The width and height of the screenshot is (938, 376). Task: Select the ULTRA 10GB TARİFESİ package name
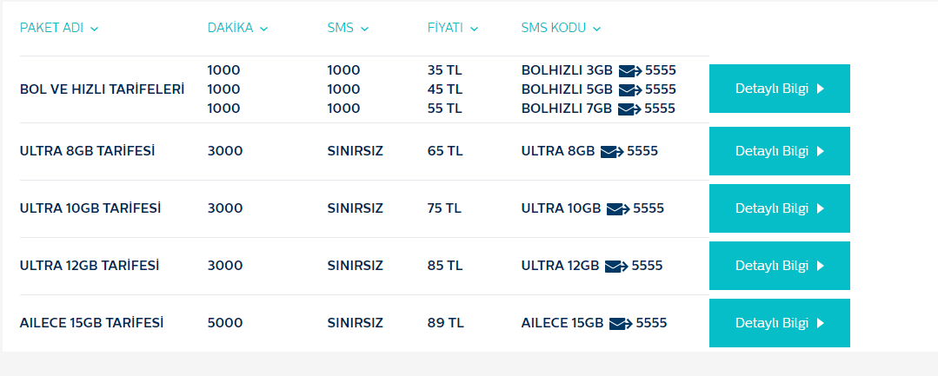[90, 208]
